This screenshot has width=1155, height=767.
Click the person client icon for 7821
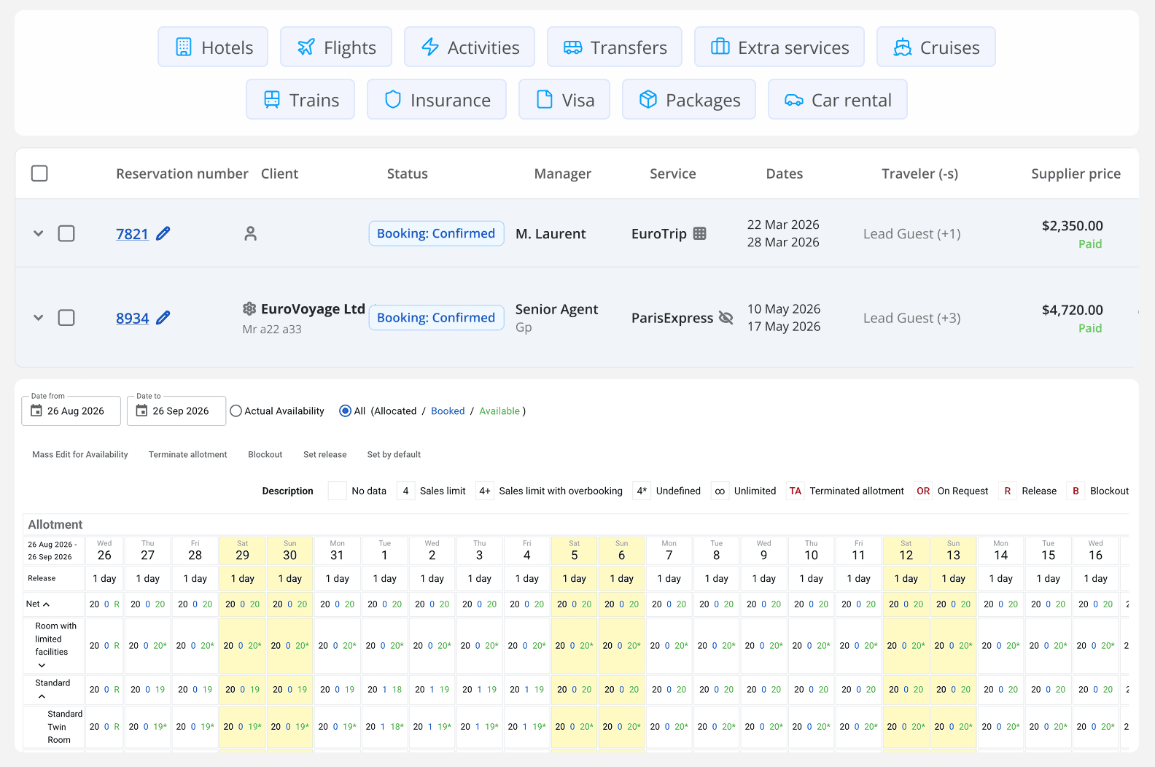[x=250, y=233]
